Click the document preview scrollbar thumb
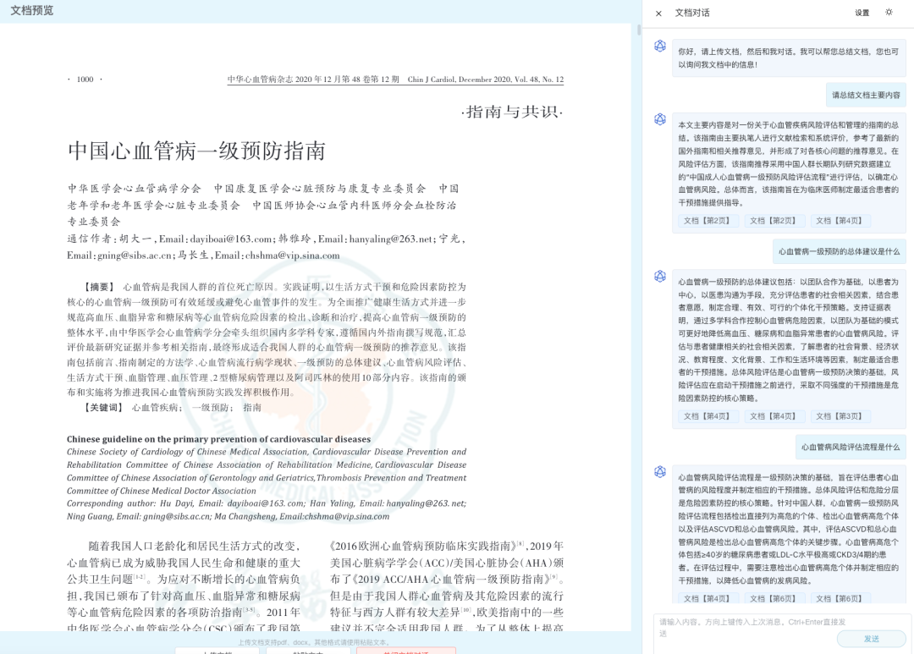The image size is (914, 654). point(639,30)
